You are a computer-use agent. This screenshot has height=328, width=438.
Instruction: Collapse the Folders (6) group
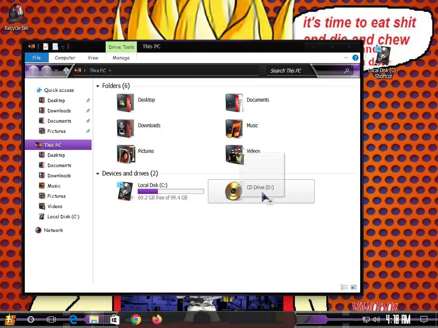(98, 86)
